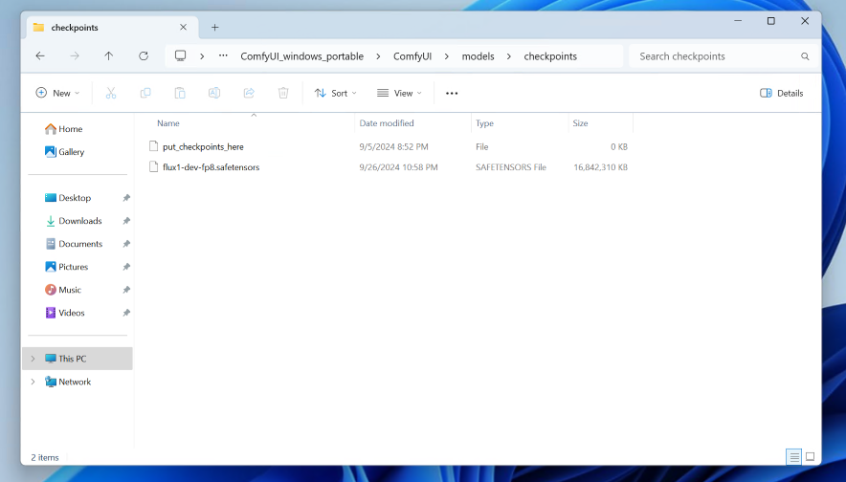This screenshot has height=482, width=846.
Task: Open the New item dropdown
Action: coord(57,94)
